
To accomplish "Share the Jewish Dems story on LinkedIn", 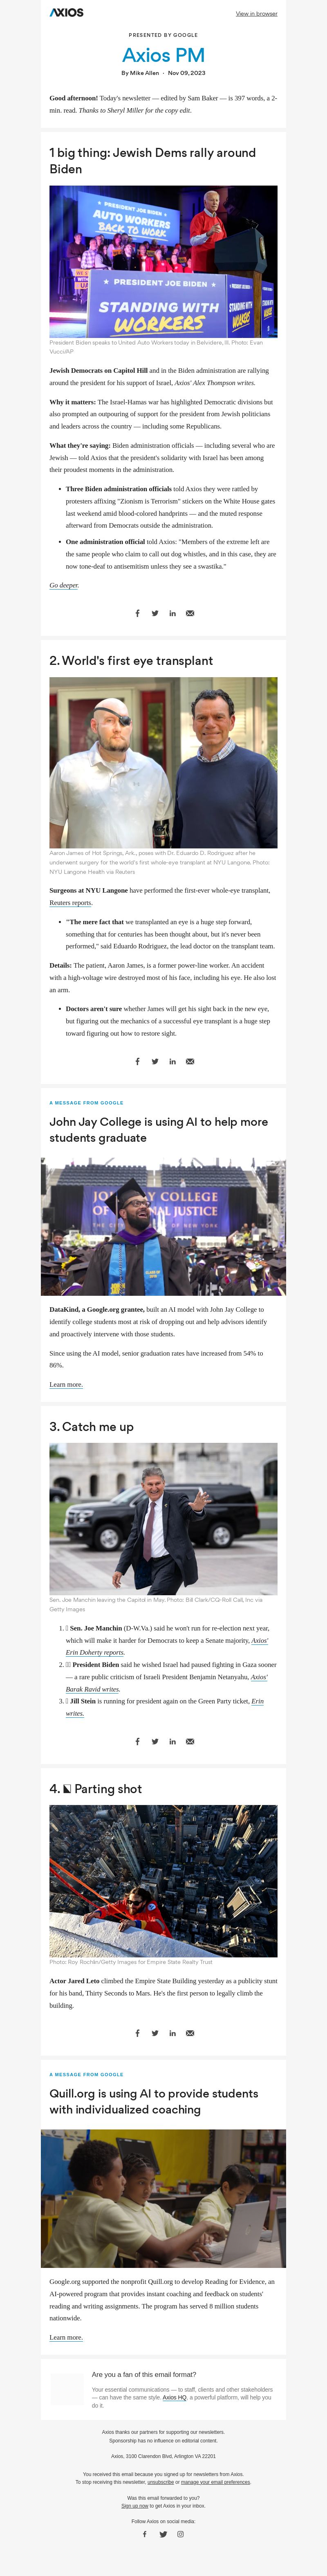I will 172,613.
